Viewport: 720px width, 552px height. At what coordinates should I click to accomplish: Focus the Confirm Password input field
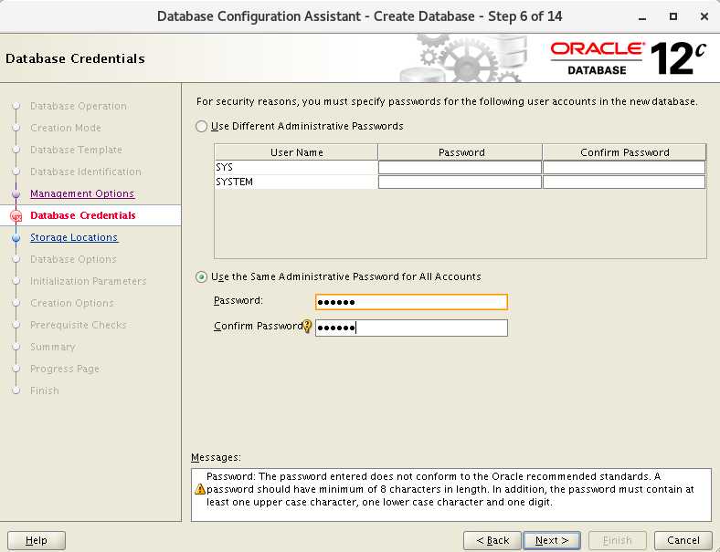click(x=411, y=328)
